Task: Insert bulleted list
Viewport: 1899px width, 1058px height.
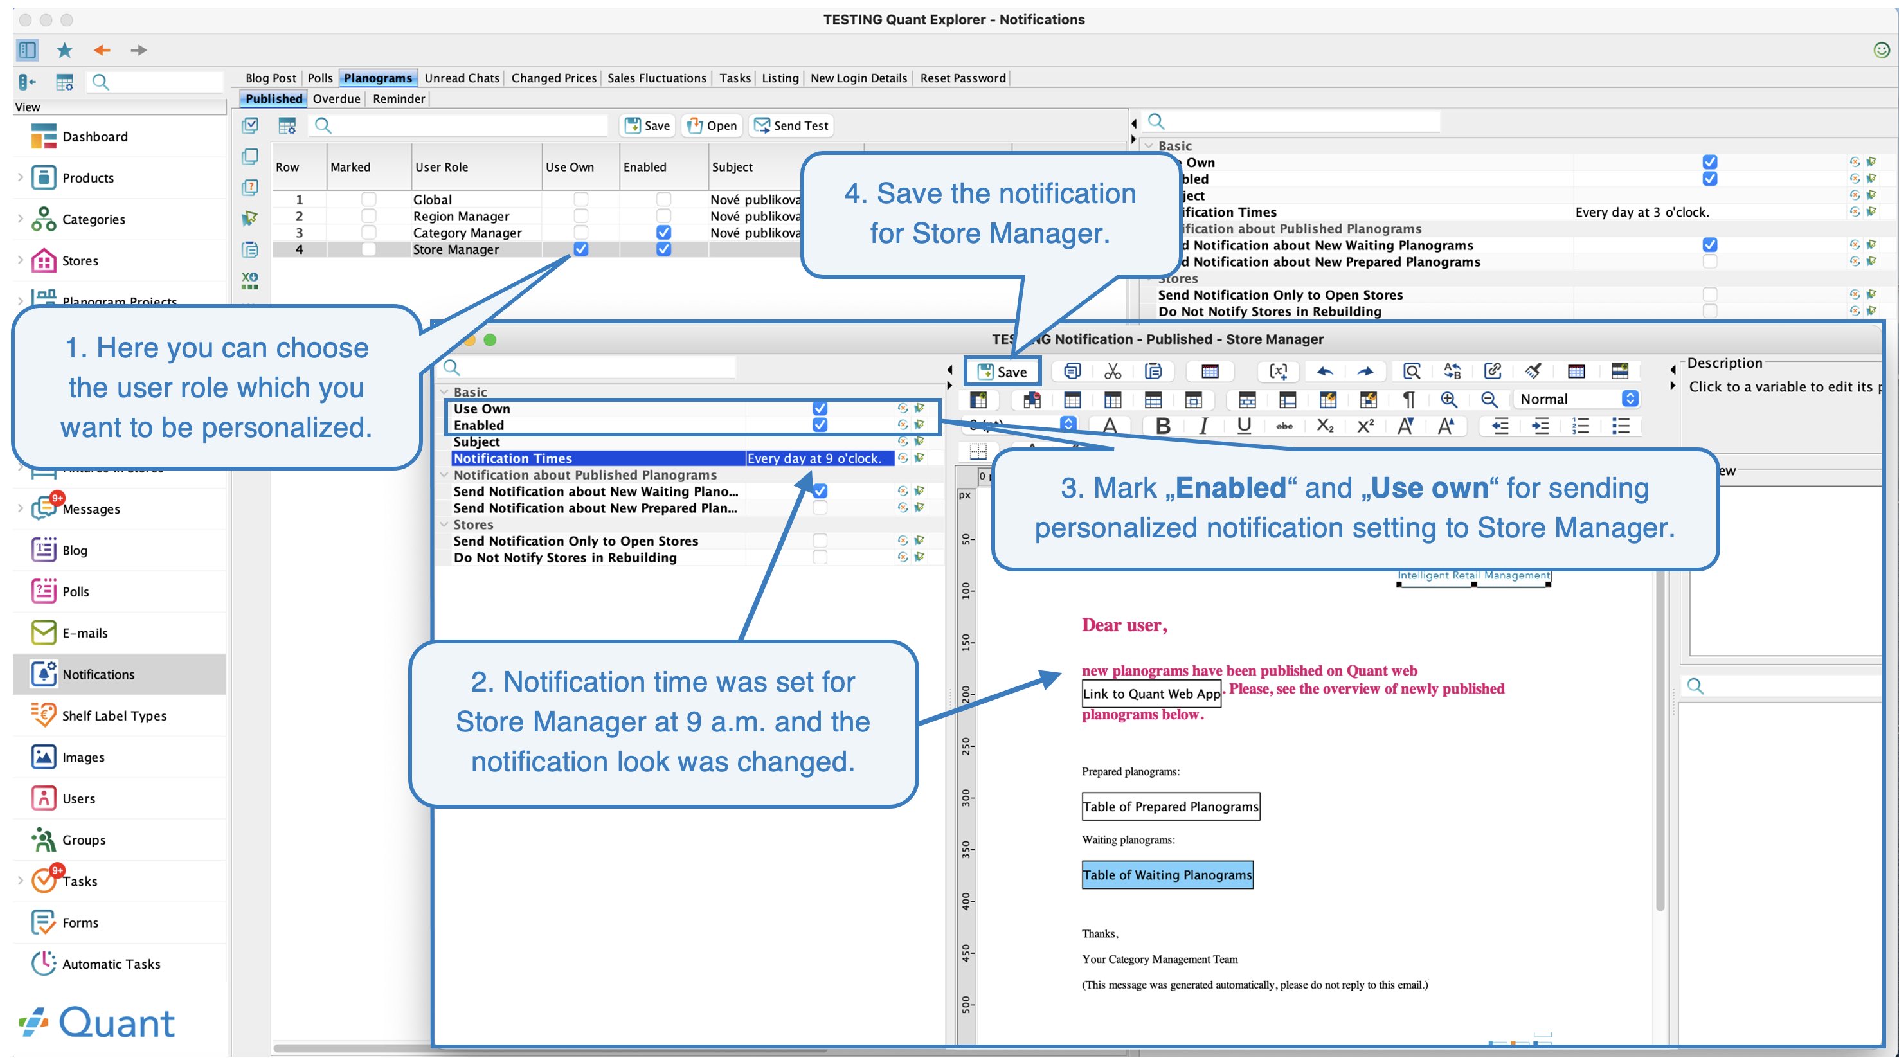Action: coord(1621,426)
